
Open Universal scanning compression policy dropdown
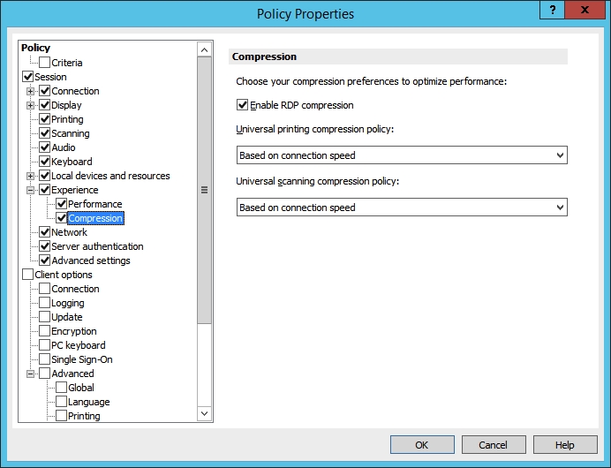[402, 208]
